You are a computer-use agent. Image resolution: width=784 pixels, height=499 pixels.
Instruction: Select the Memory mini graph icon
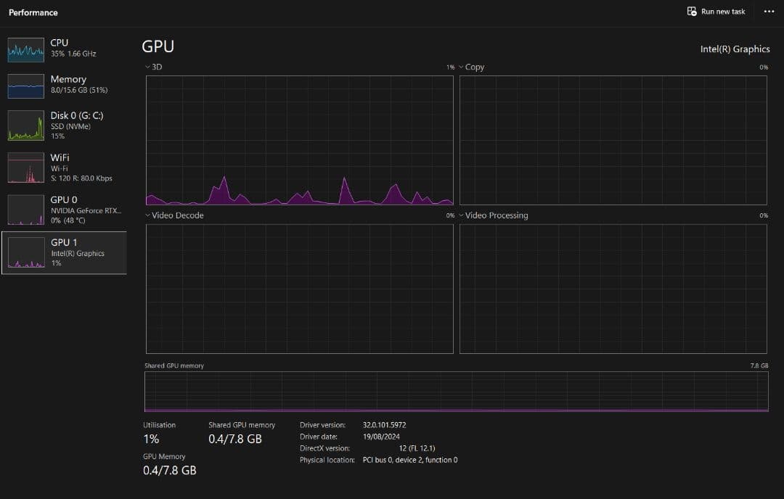(25, 86)
